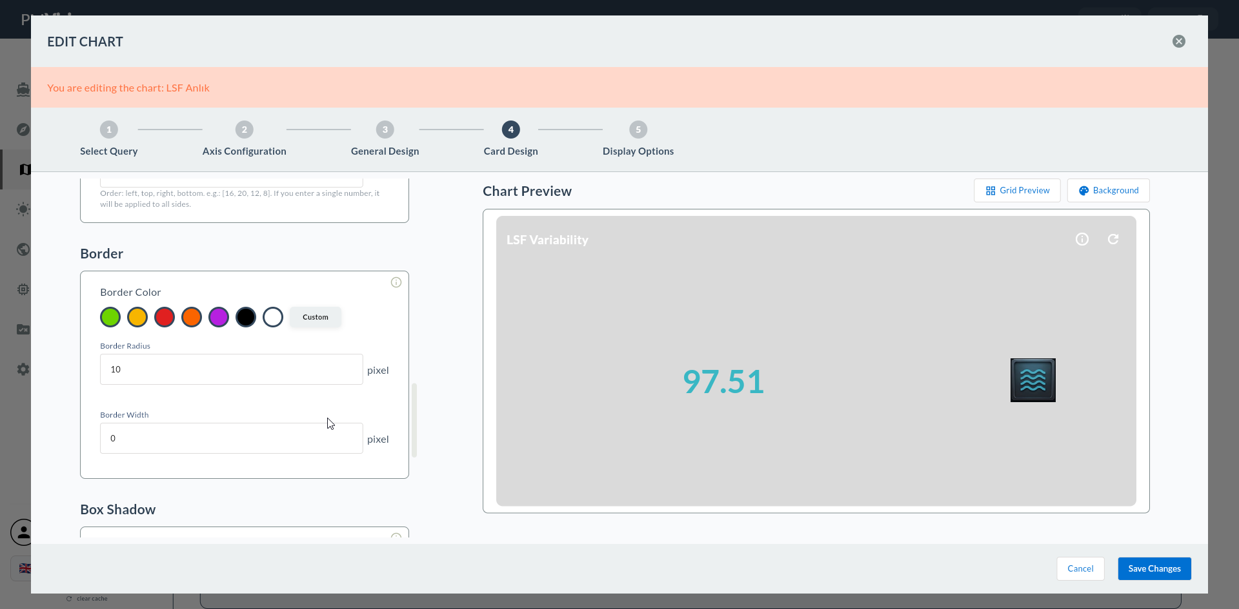This screenshot has height=609, width=1239.
Task: Click the waves thumbnail icon in preview
Action: point(1033,380)
